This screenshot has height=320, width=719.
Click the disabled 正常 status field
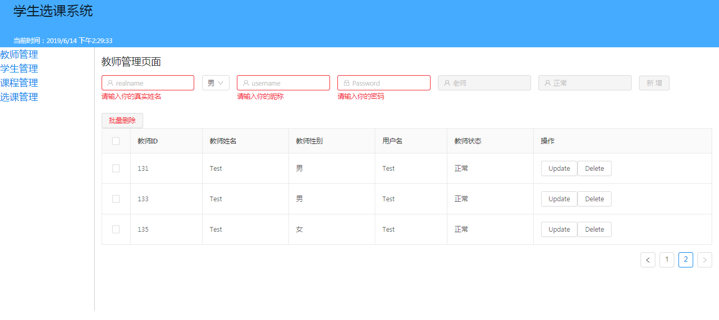[585, 83]
